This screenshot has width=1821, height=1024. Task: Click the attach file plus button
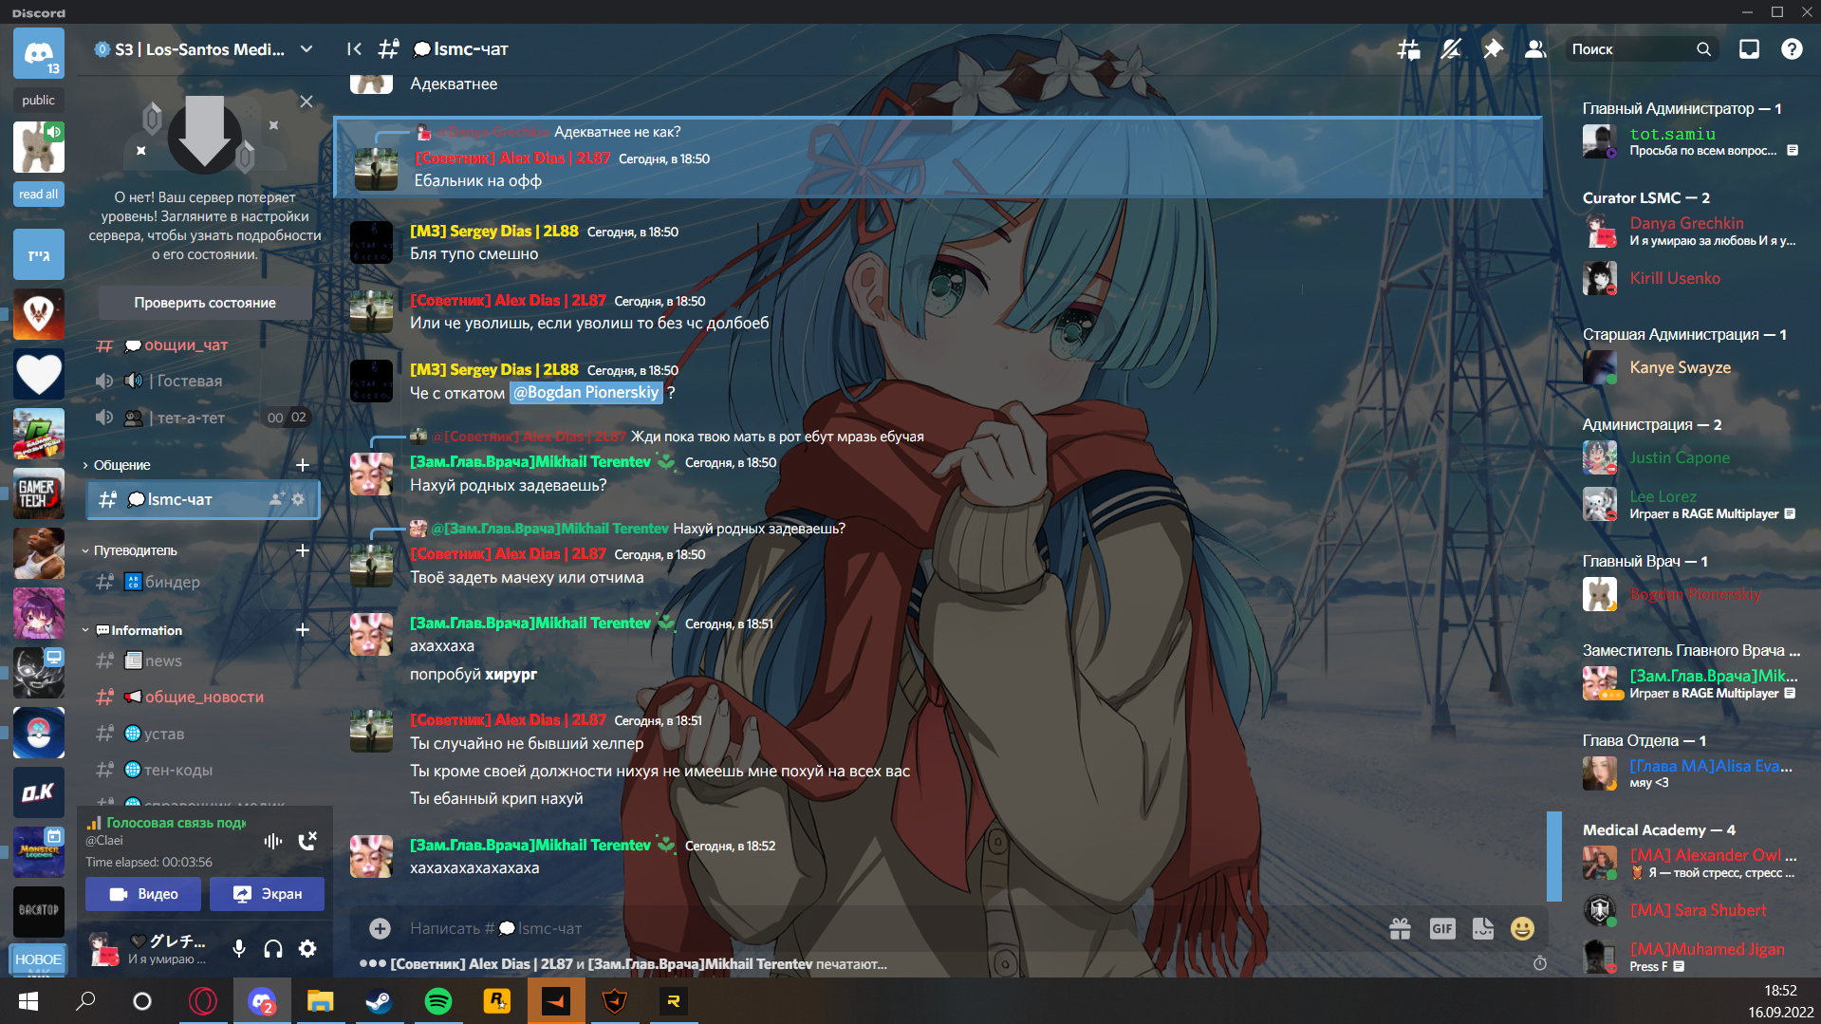(x=380, y=928)
